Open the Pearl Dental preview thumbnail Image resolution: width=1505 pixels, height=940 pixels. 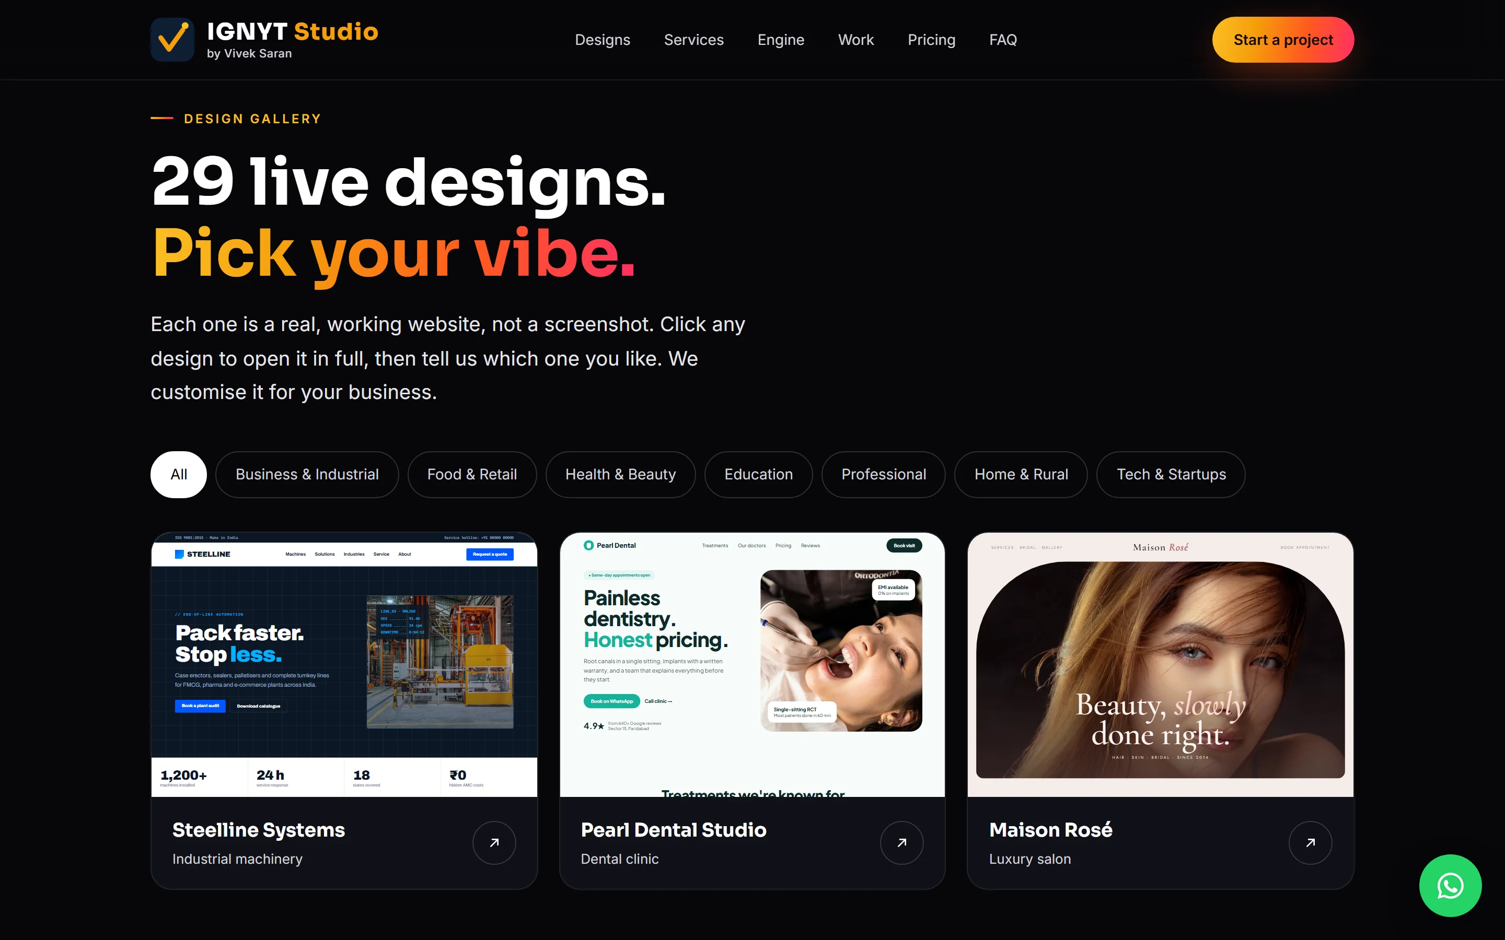tap(752, 665)
